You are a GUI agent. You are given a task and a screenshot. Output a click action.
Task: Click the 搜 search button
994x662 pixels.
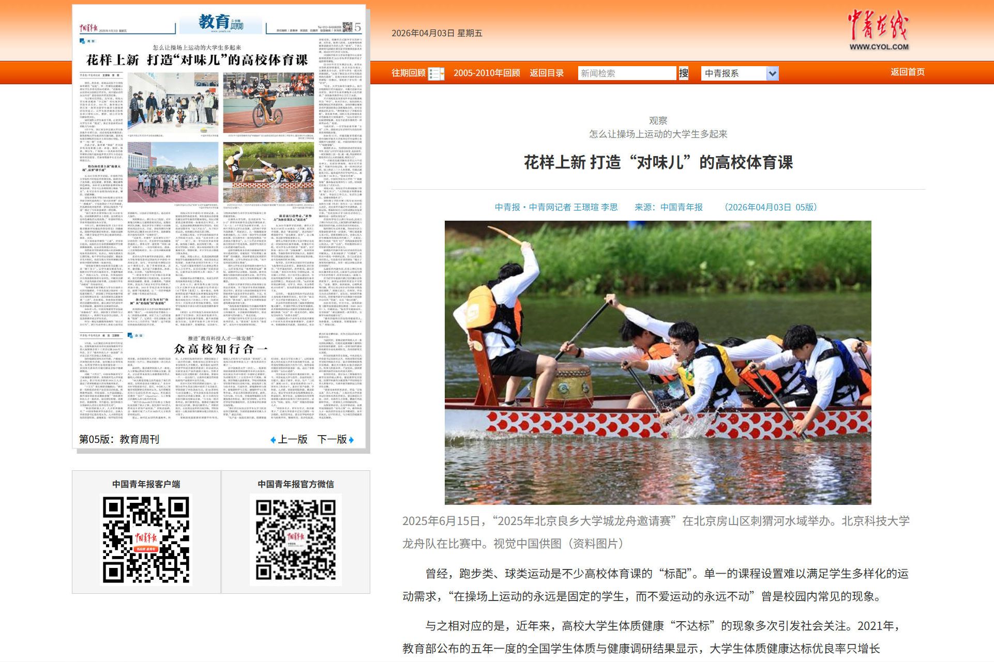(x=683, y=73)
